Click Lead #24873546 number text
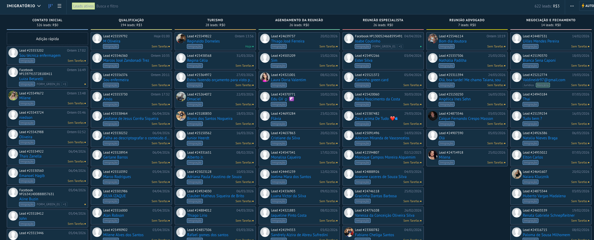The image size is (594, 240). point(451,114)
